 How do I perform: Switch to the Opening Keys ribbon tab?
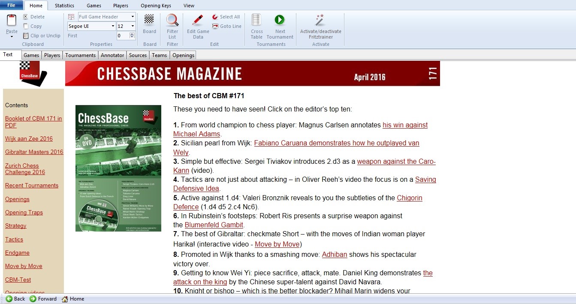coord(156,6)
